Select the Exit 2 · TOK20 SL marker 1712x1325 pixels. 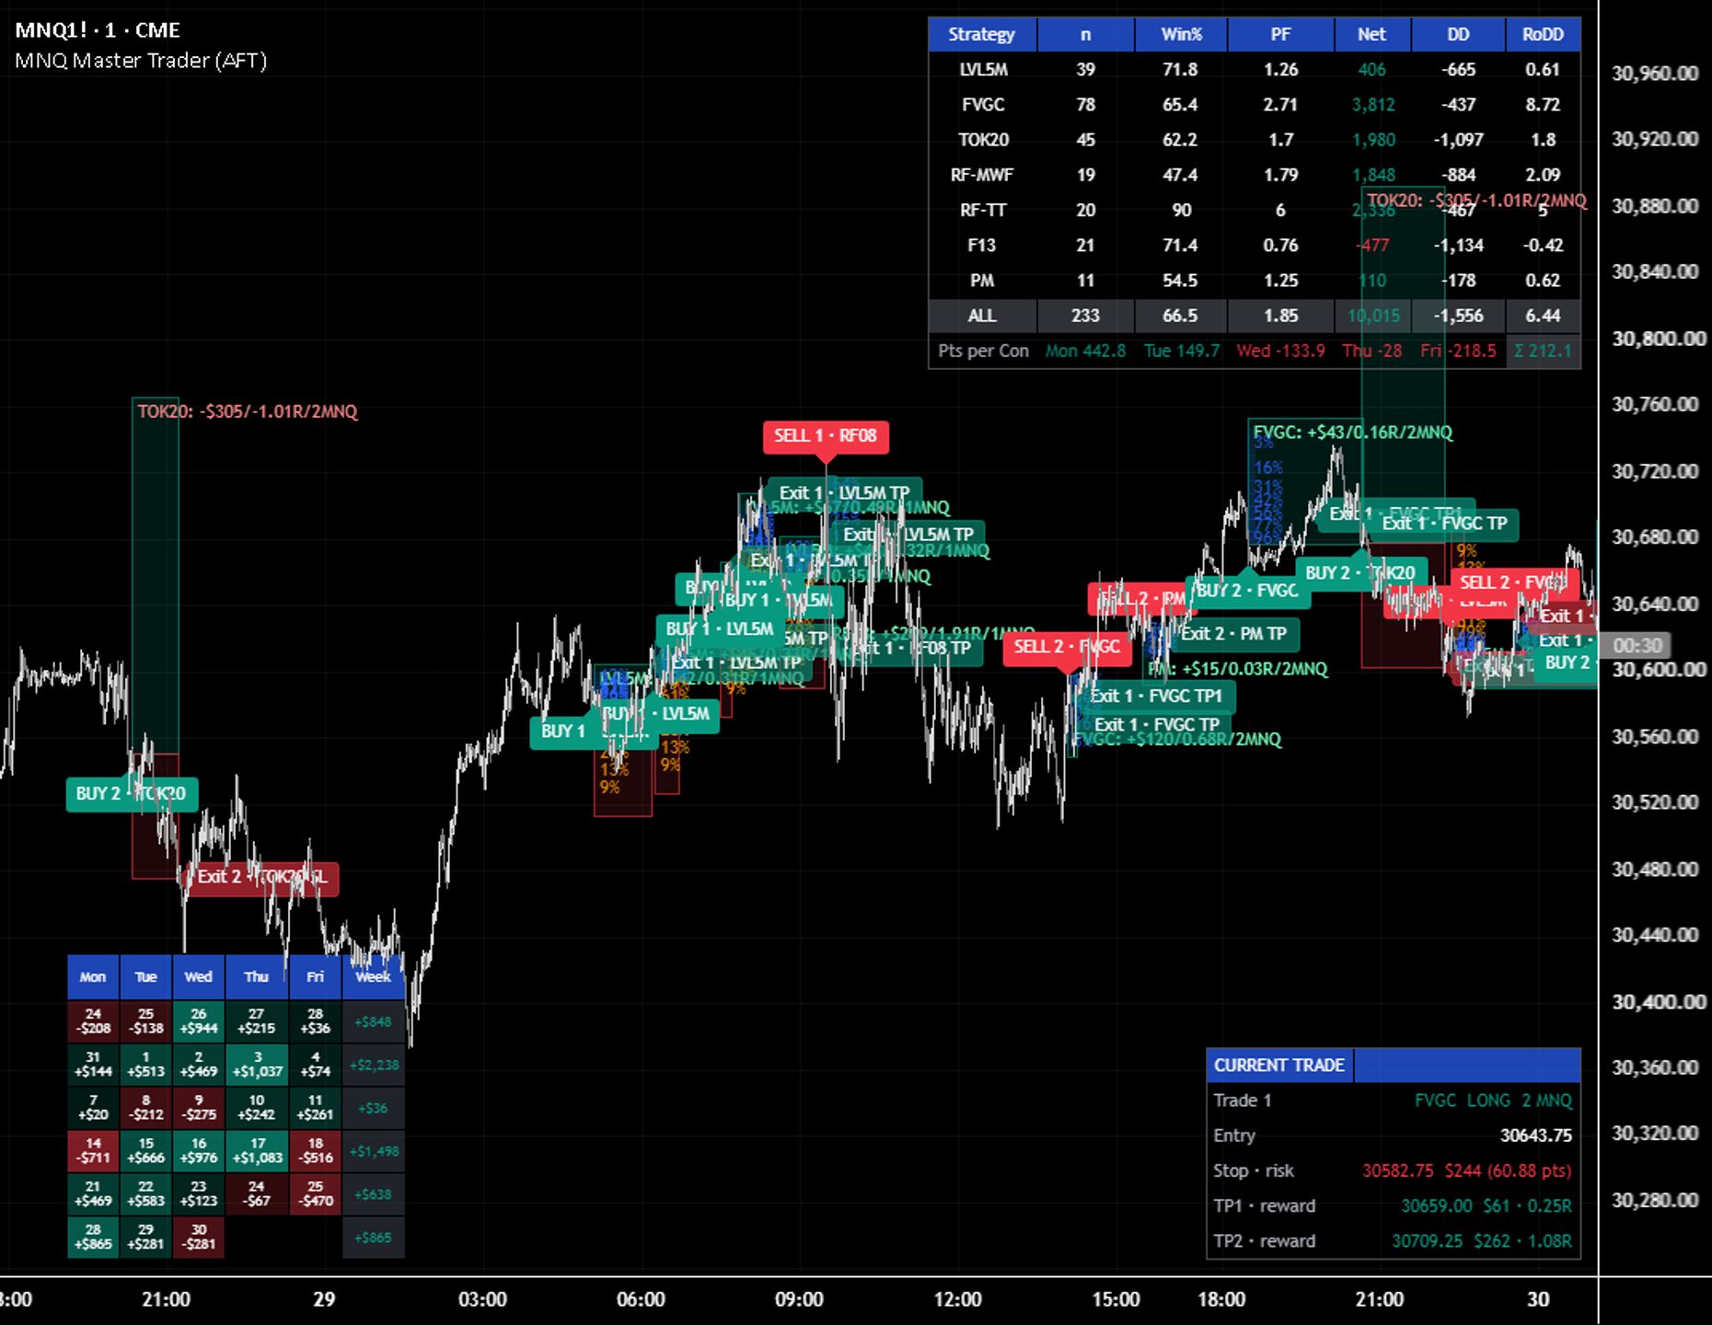(x=262, y=877)
